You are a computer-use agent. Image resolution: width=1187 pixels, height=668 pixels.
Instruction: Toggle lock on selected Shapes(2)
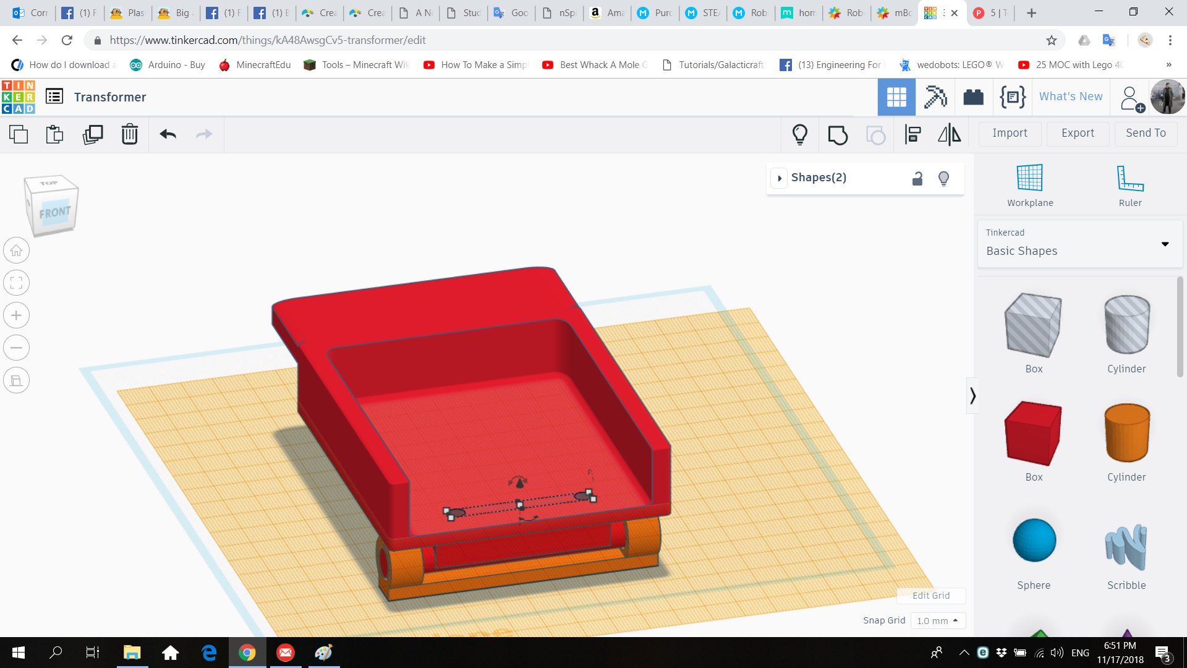tap(917, 179)
